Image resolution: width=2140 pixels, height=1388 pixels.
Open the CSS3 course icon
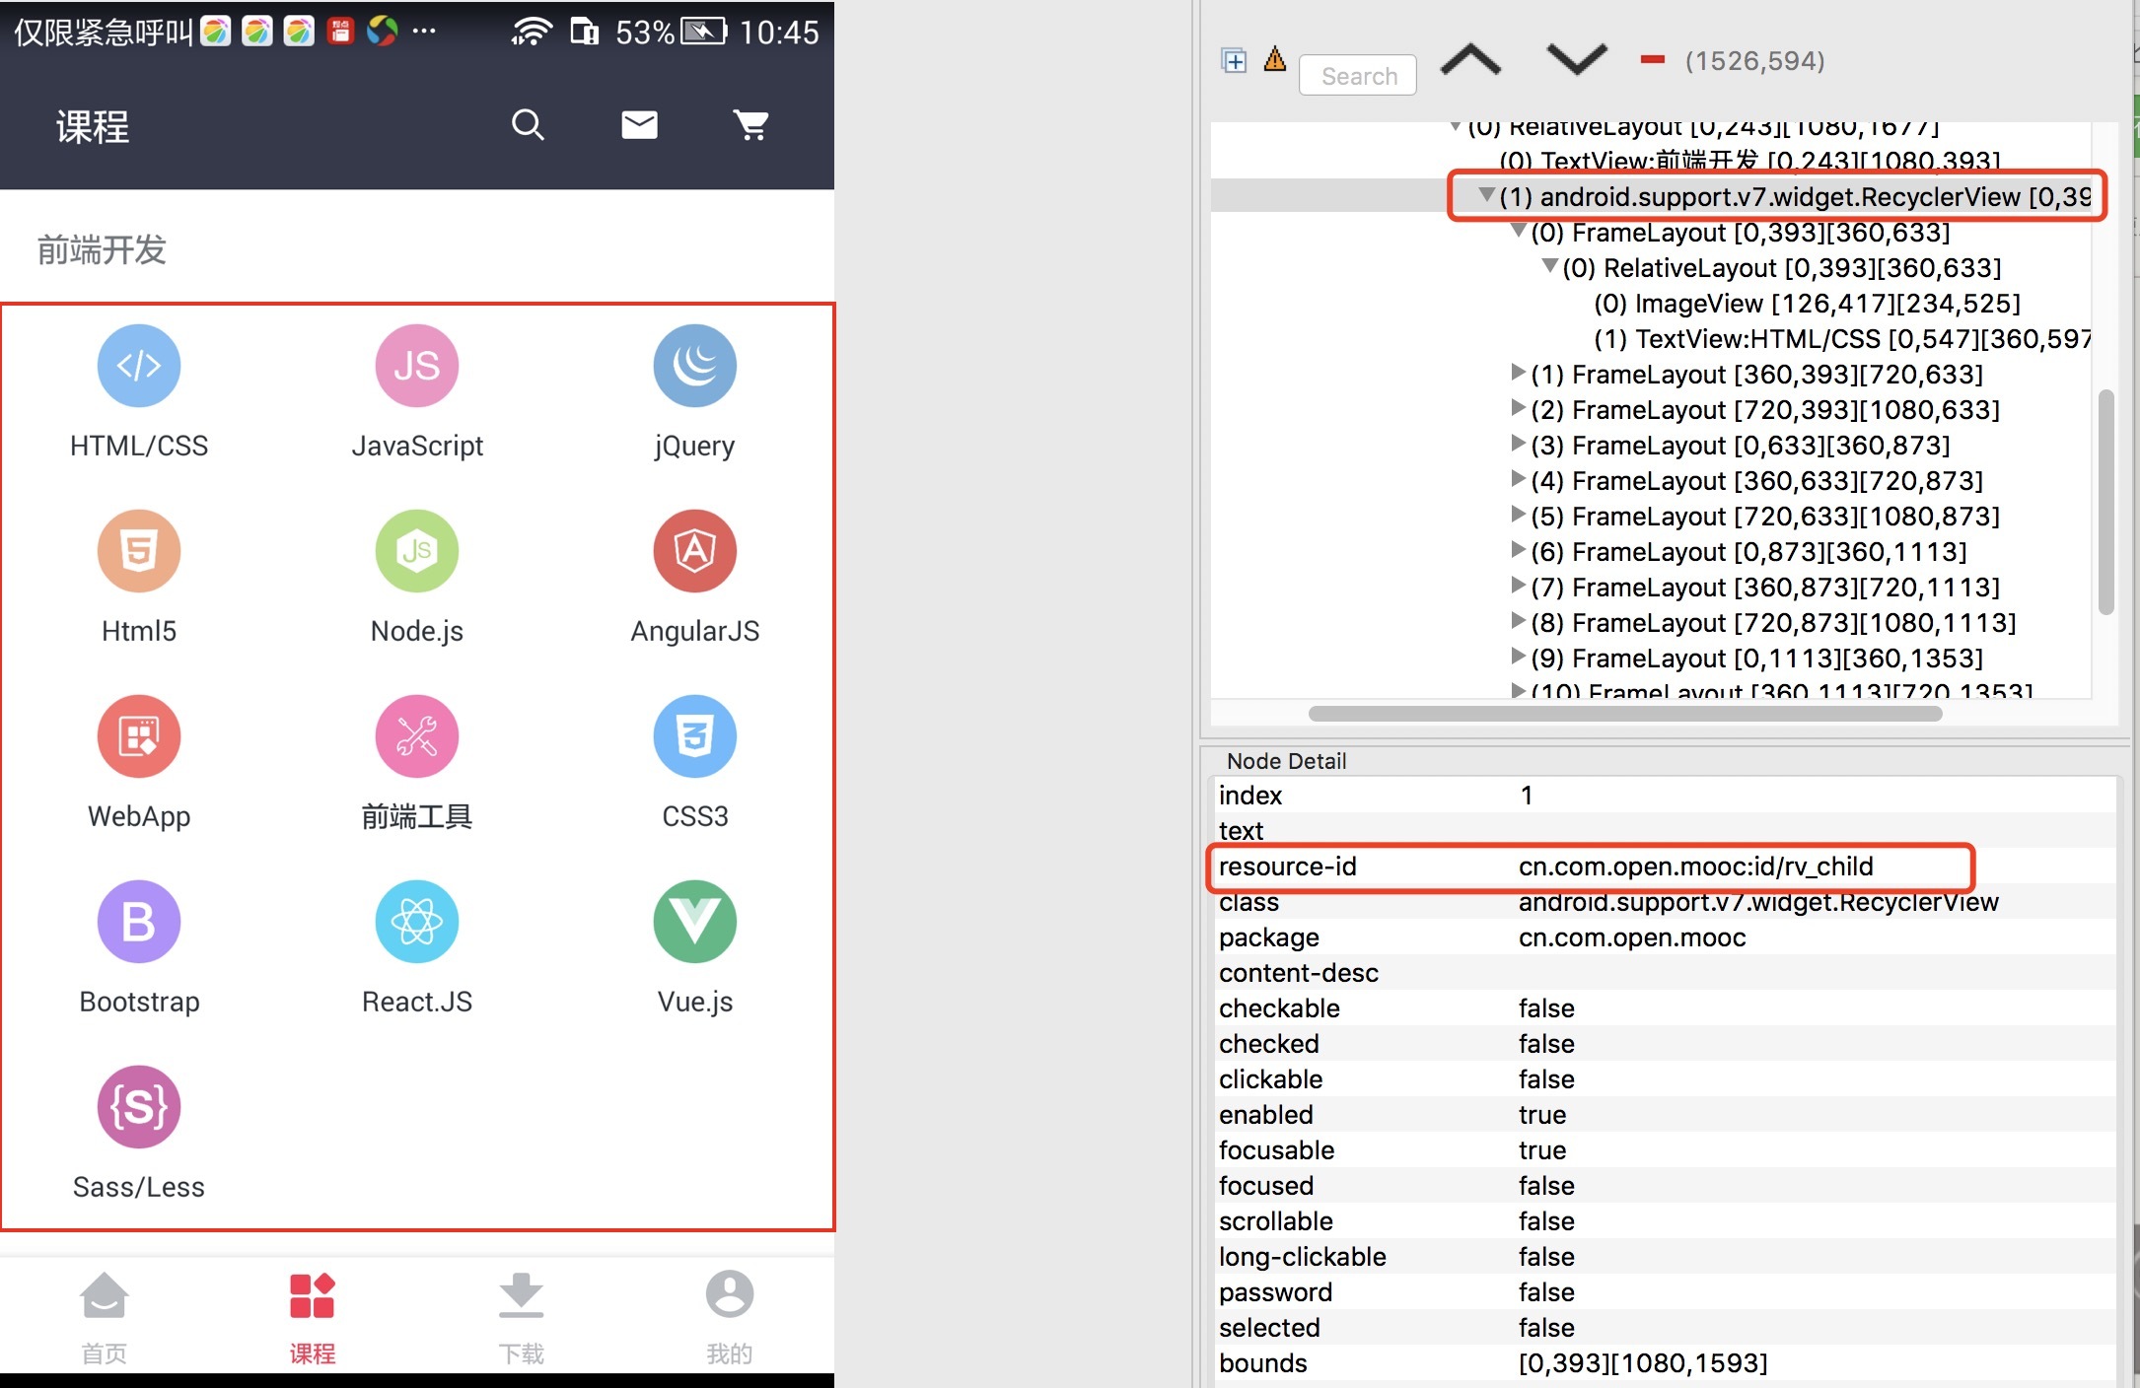click(x=695, y=736)
